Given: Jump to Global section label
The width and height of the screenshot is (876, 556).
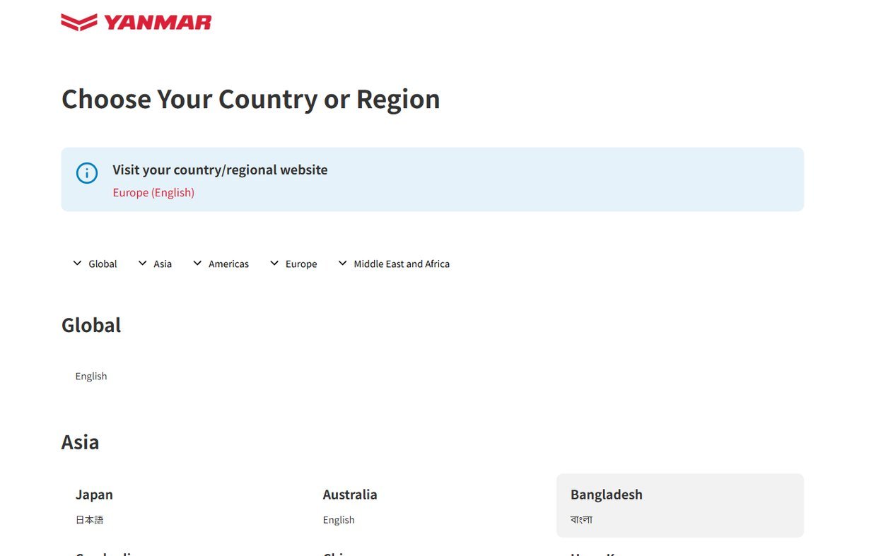Looking at the screenshot, I should [103, 264].
